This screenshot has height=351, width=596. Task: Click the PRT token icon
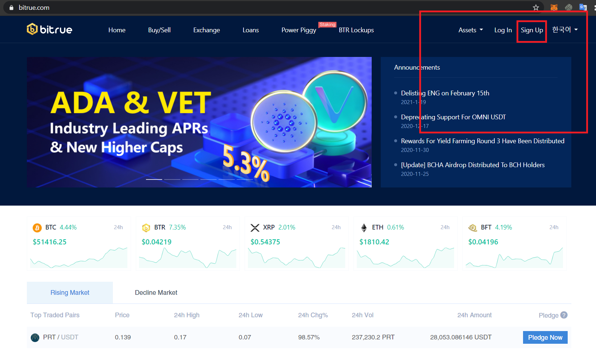point(35,338)
